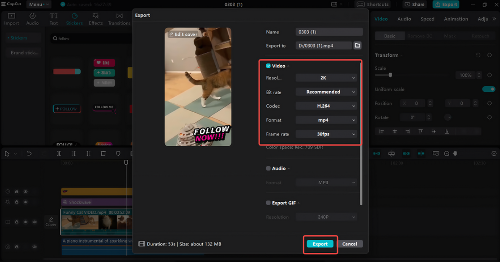Viewport: 500px width, 262px height.
Task: Open the Menu dropdown in title bar
Action: pyautogui.click(x=39, y=5)
